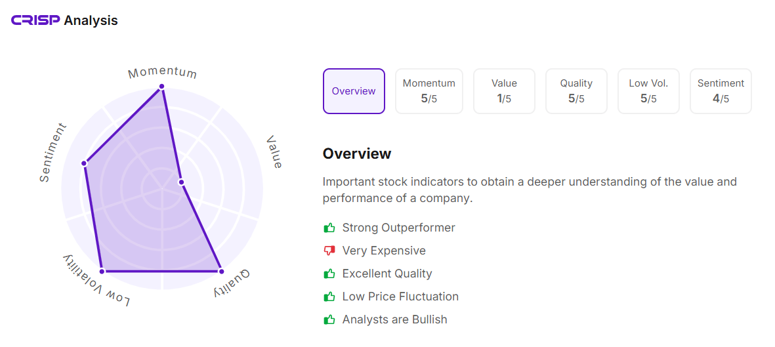The height and width of the screenshot is (347, 775).
Task: Click the Momentum axis label on the chart
Action: click(x=162, y=72)
